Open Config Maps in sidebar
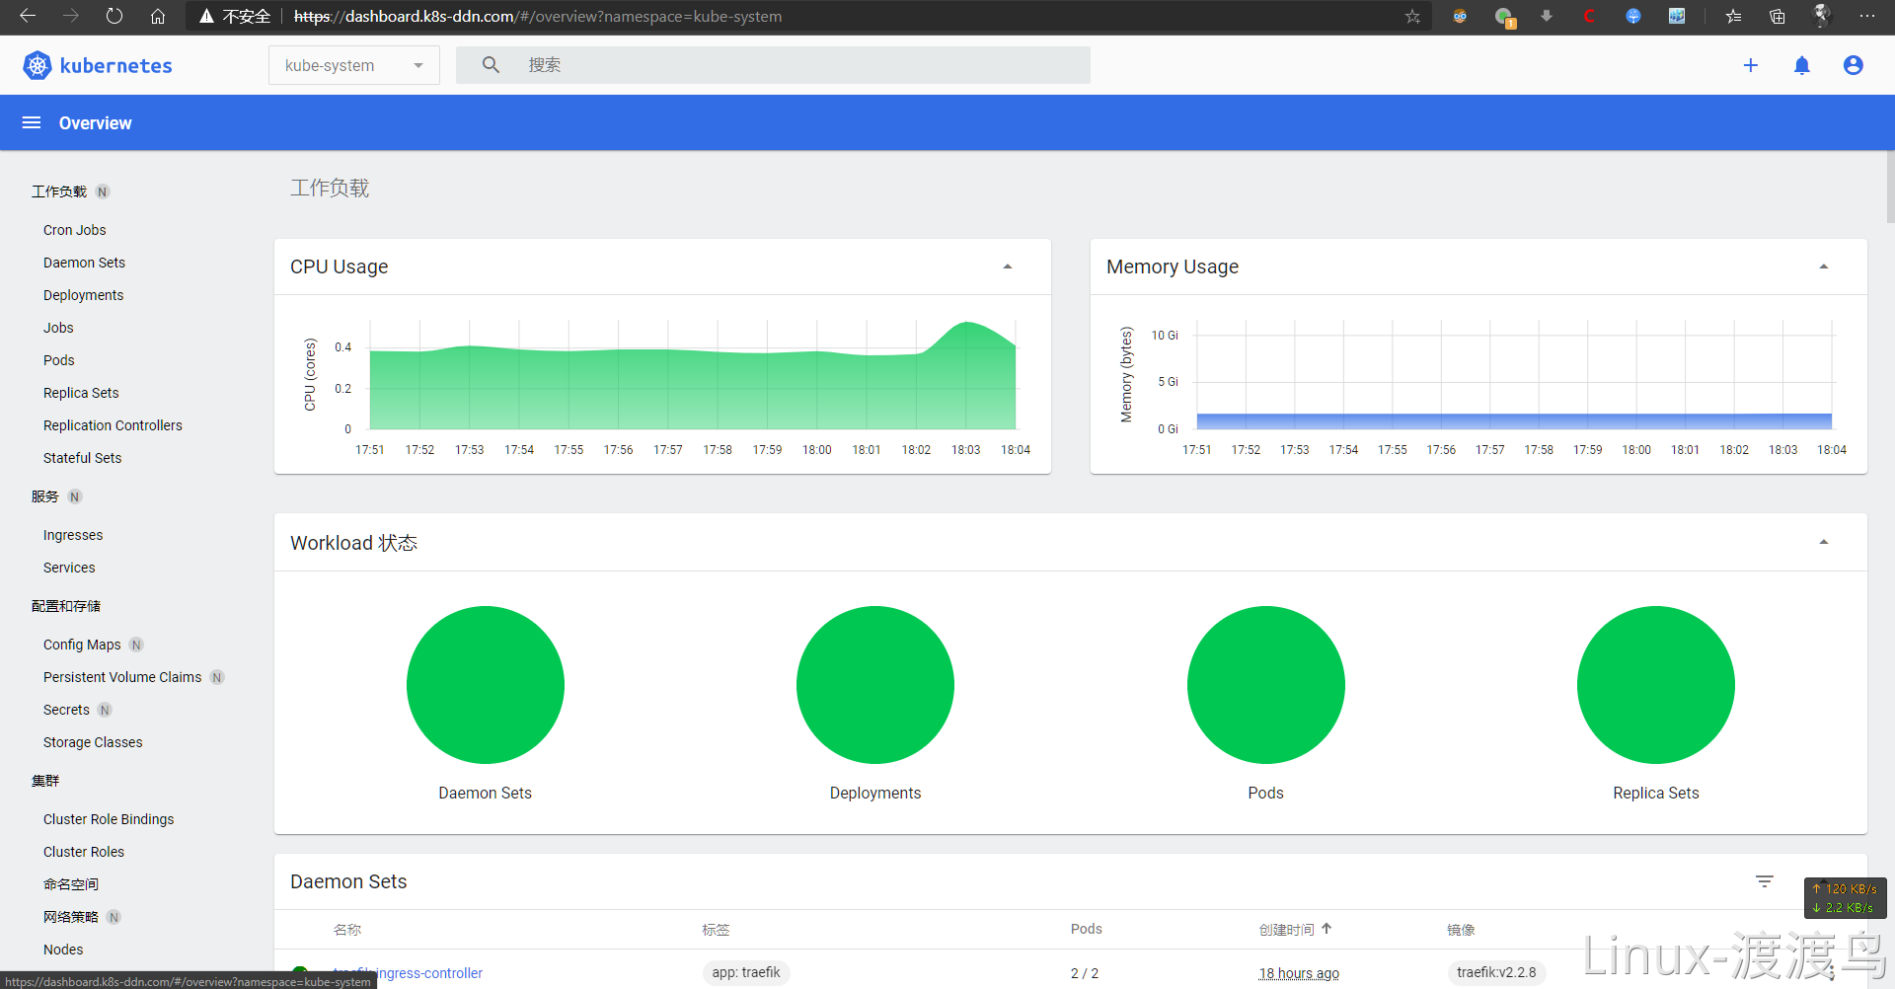This screenshot has height=989, width=1895. (x=82, y=645)
